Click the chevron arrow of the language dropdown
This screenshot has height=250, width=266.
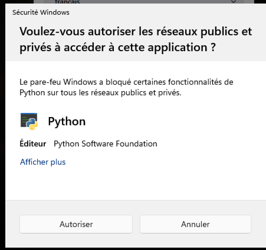tap(234, 1)
